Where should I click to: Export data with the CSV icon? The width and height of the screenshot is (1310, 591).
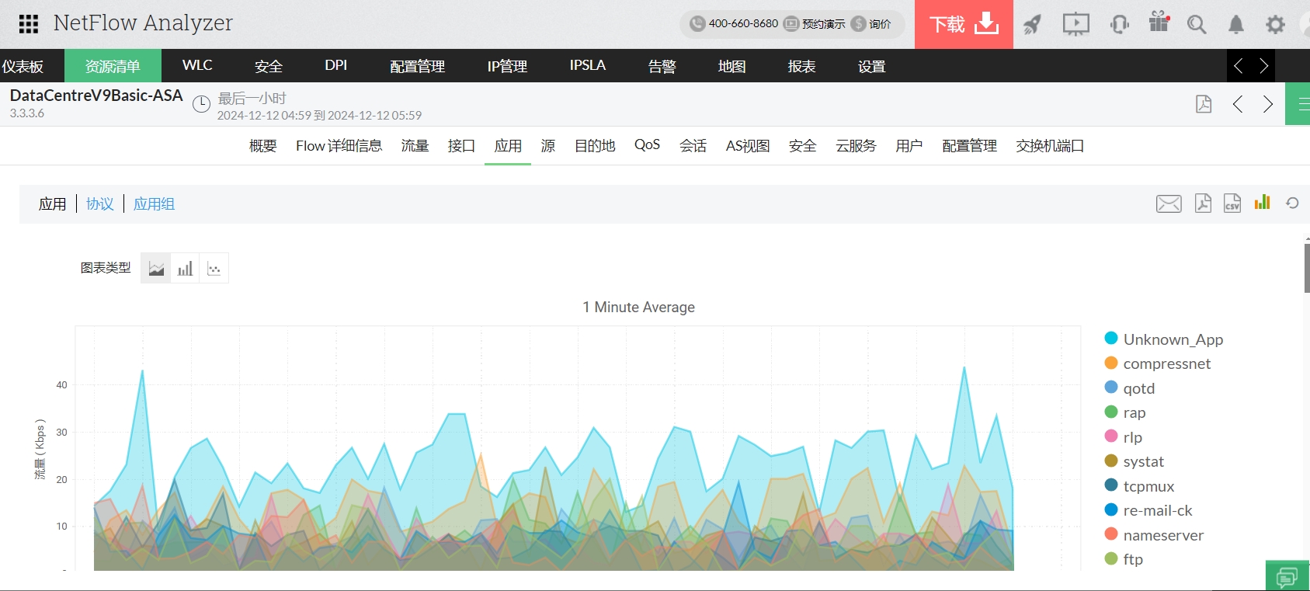1232,203
